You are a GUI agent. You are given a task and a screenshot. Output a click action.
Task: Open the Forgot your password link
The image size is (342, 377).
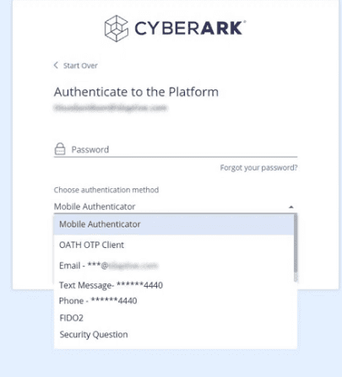click(258, 168)
